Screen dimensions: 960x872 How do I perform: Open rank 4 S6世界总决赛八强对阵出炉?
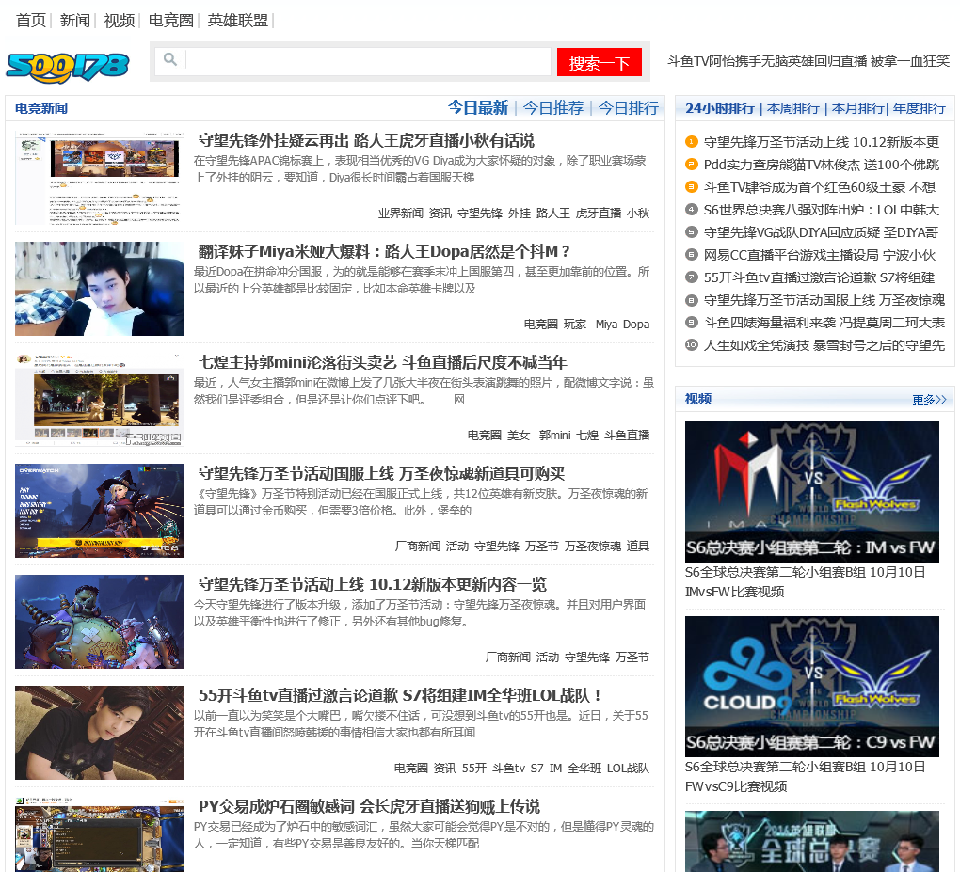click(821, 210)
